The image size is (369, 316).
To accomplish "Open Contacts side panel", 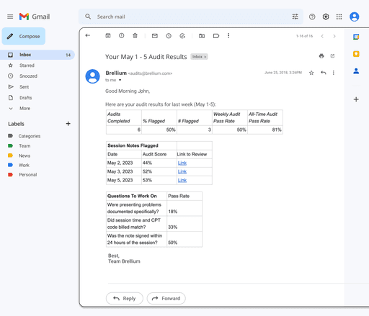I will (356, 71).
